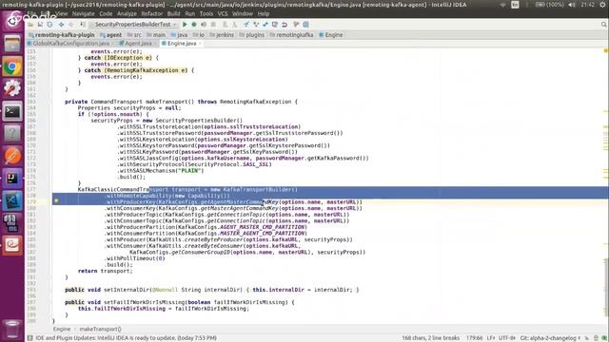This screenshot has width=609, height=342.
Task: Open Project Structure icon in toolbar
Action: tap(306, 25)
